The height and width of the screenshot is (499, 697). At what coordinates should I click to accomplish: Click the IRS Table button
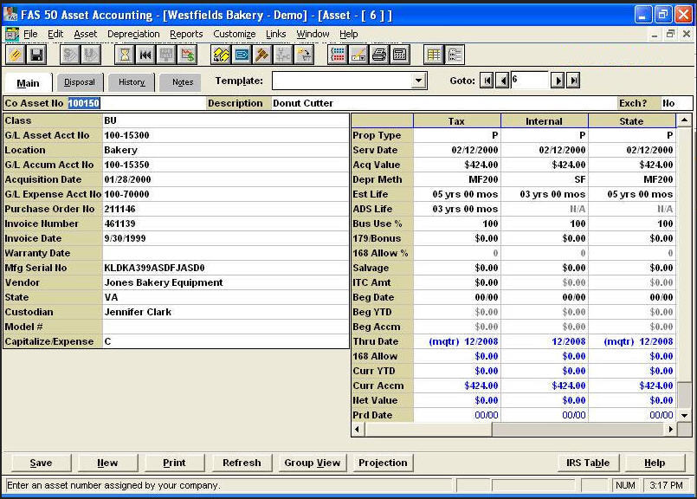pyautogui.click(x=588, y=463)
